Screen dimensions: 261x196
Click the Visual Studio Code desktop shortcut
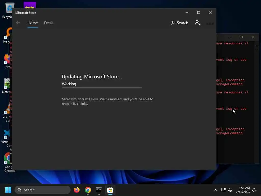tap(6, 138)
